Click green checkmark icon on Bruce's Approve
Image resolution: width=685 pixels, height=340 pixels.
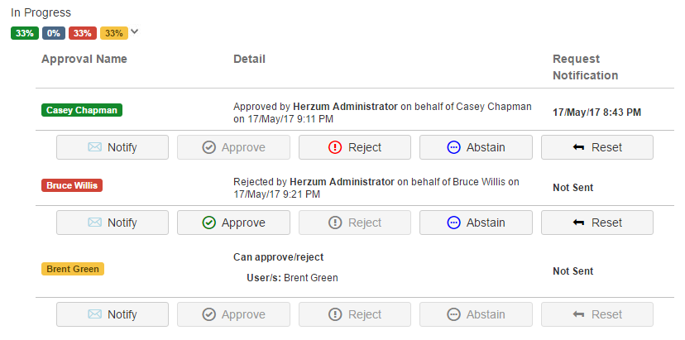(208, 223)
